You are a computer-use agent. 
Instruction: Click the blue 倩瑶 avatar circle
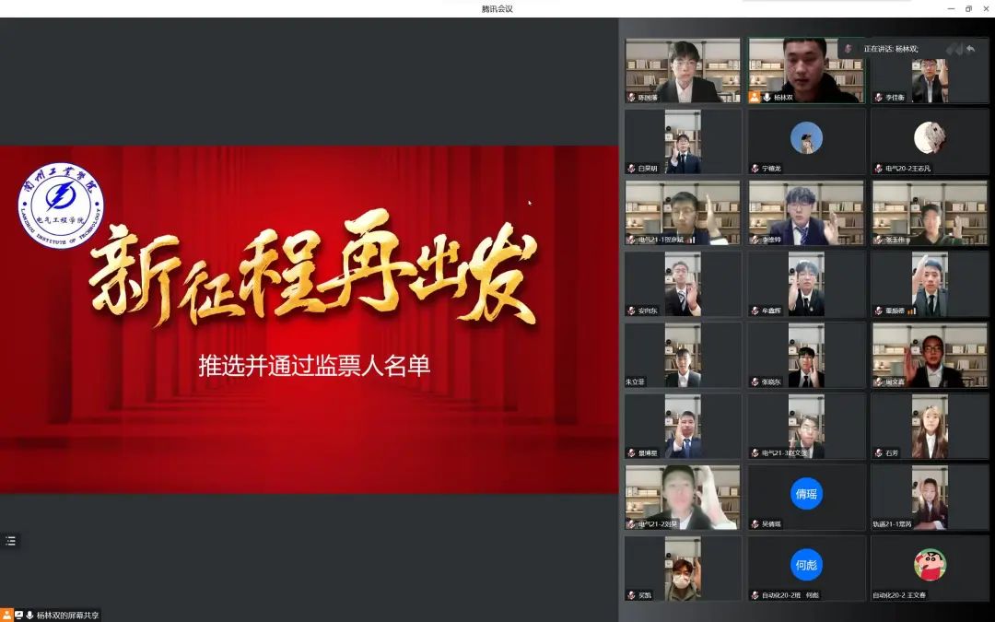coord(806,494)
